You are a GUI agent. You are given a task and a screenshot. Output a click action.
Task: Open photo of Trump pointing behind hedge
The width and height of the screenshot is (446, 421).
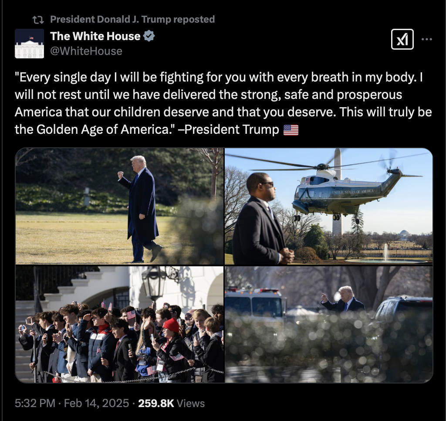(329, 325)
